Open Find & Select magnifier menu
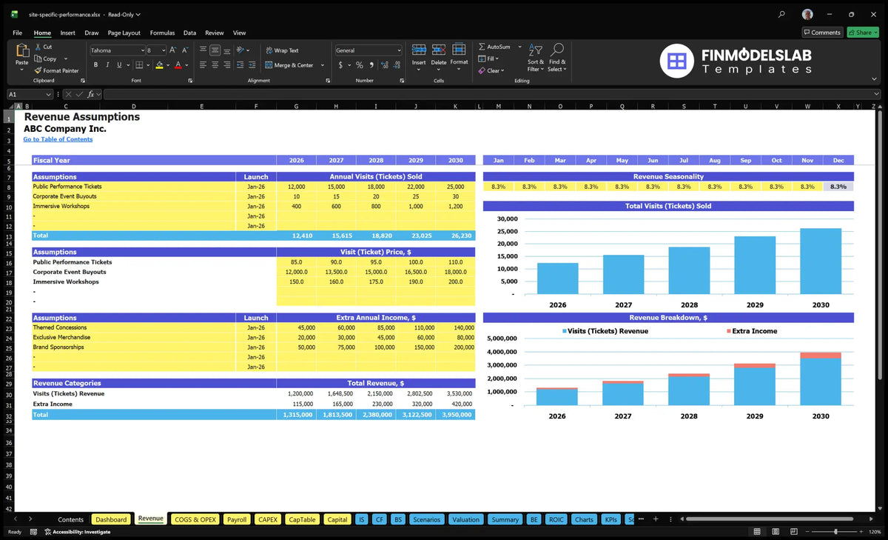 557,56
